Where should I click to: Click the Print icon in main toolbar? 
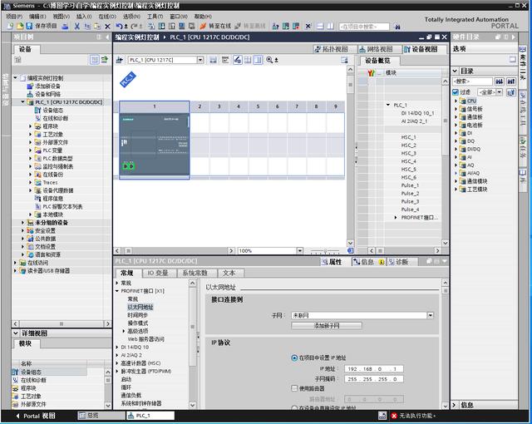[65, 26]
